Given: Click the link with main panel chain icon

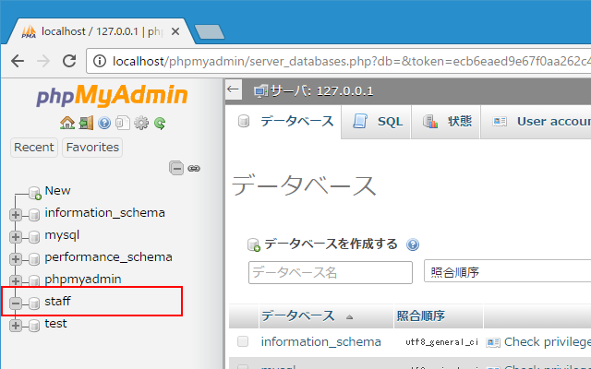Looking at the screenshot, I should point(194,168).
